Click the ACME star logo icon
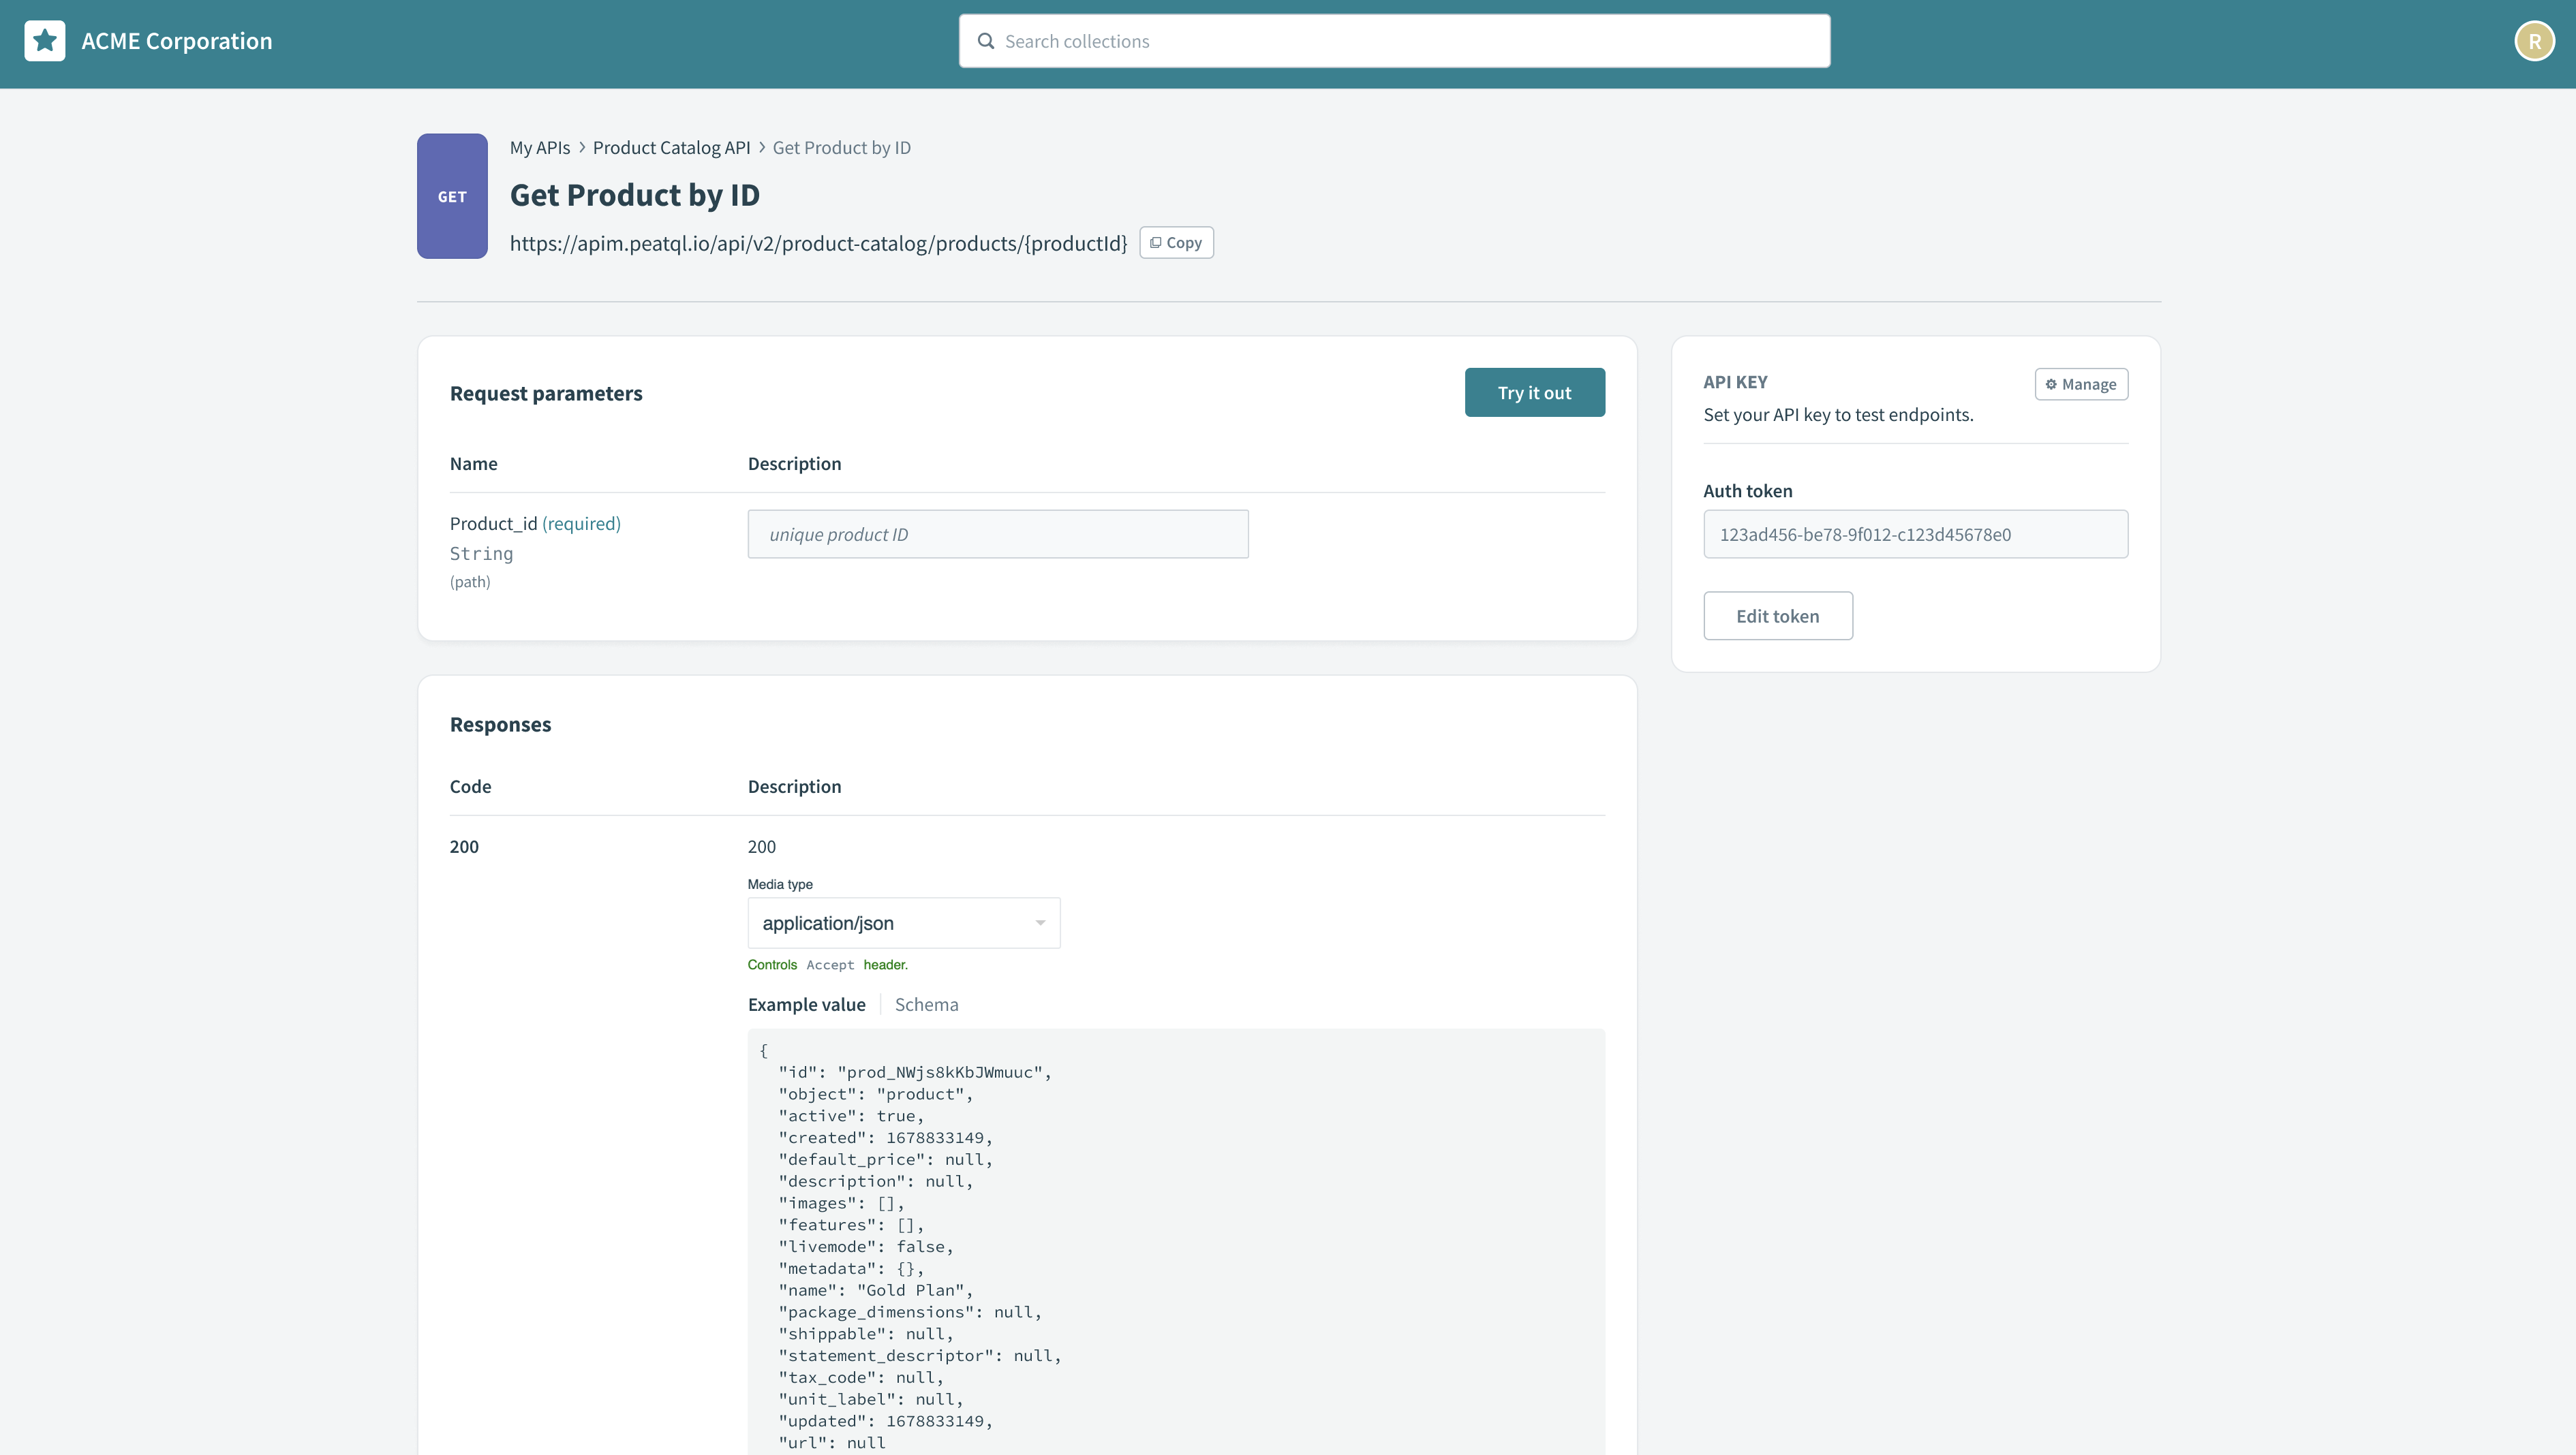2576x1455 pixels. (44, 40)
